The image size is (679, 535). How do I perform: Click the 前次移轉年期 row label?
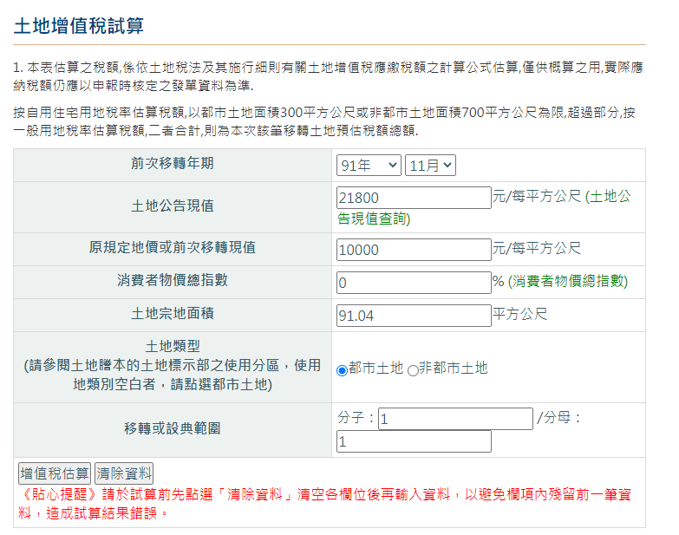pos(173,162)
